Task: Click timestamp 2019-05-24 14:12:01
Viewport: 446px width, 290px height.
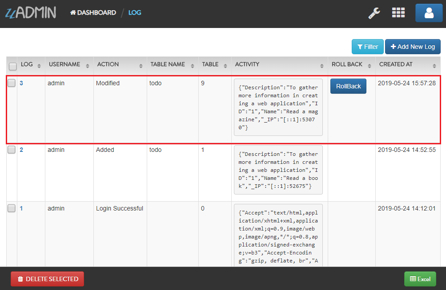Action: (x=407, y=208)
